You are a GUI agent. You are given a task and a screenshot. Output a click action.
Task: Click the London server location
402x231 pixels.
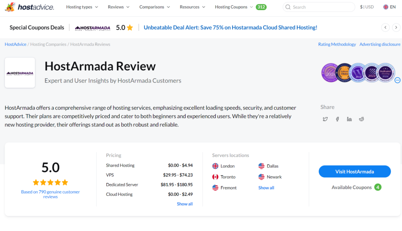[227, 166]
